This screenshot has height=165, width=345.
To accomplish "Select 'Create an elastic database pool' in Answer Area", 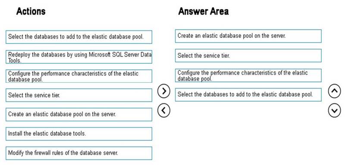I will [248, 36].
